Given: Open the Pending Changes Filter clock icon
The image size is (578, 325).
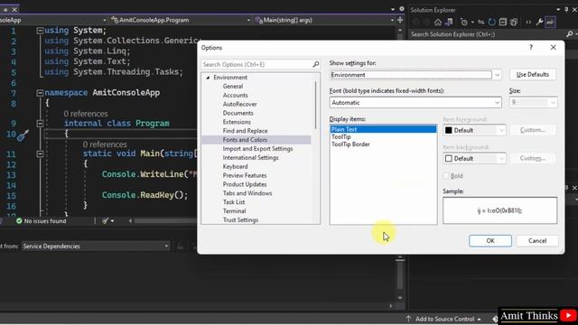Looking at the screenshot, I should (x=464, y=22).
